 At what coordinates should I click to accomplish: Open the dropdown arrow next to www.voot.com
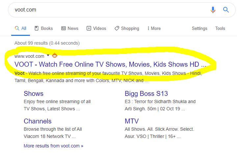pyautogui.click(x=48, y=55)
